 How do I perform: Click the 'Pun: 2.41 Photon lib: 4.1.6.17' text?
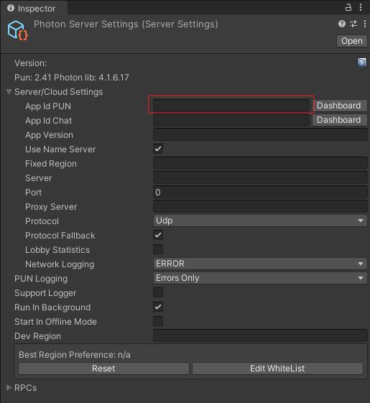[72, 78]
